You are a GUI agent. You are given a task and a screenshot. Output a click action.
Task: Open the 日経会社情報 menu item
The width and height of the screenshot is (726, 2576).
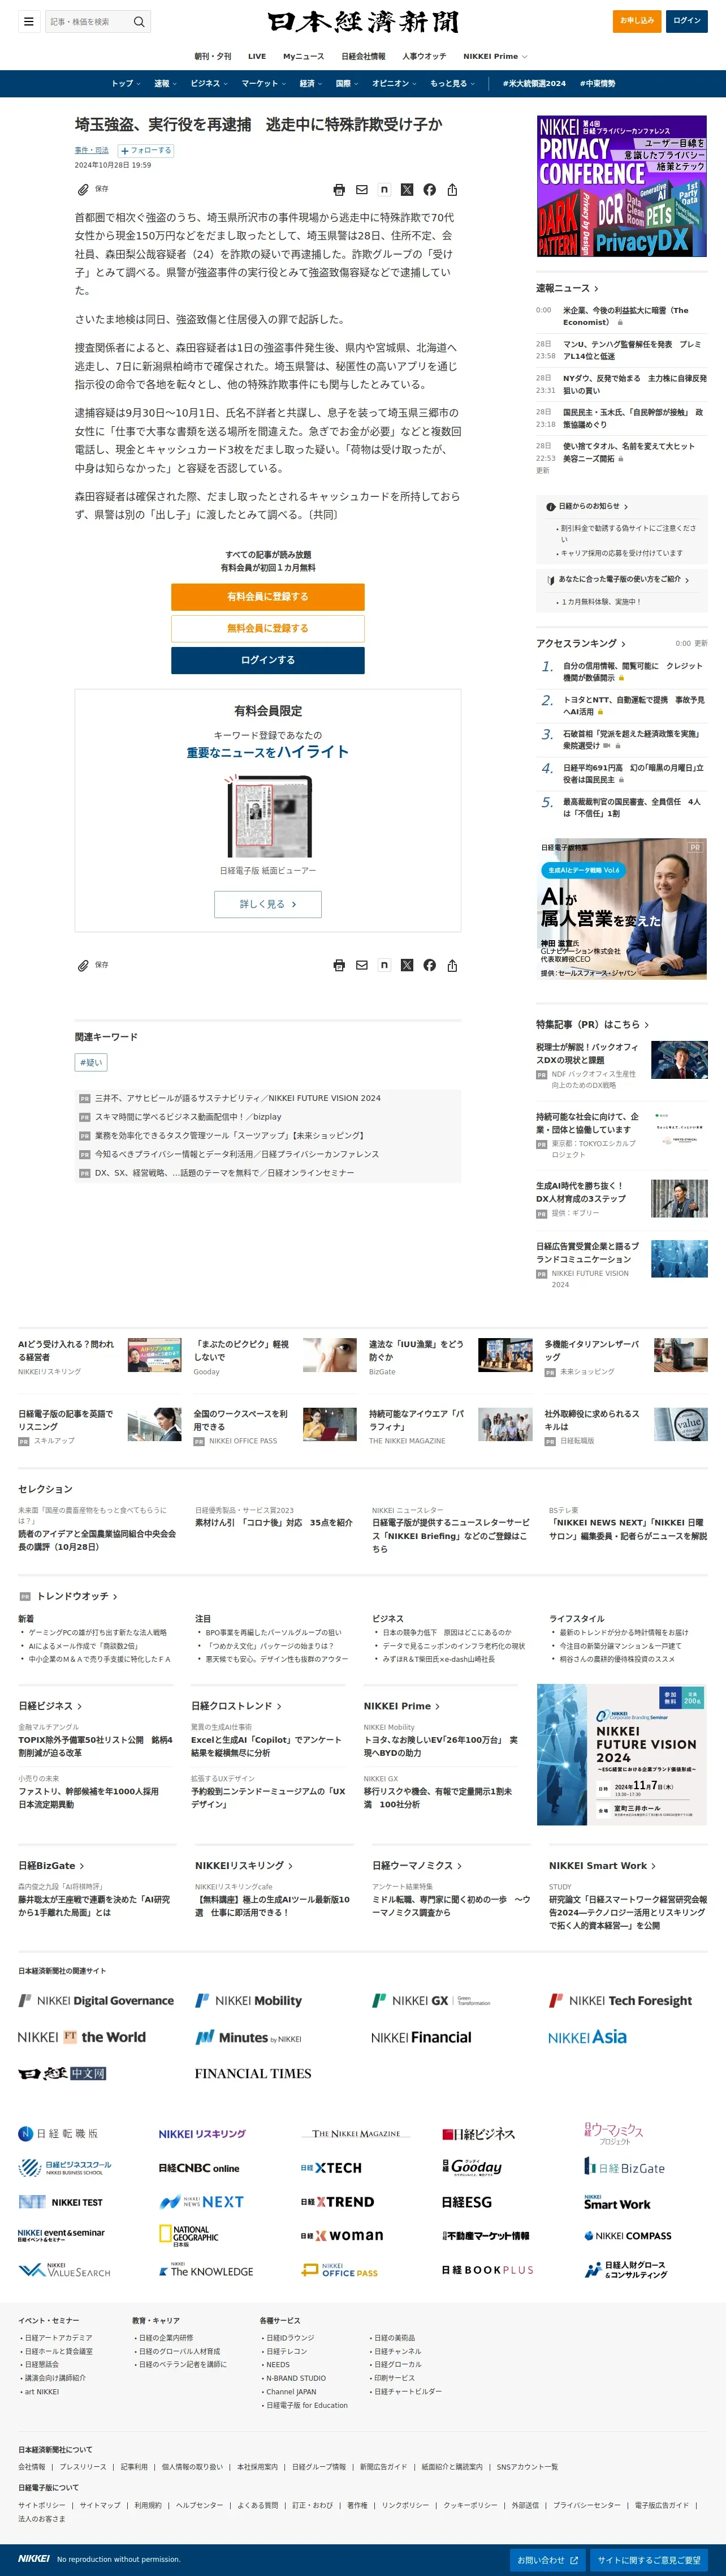364,56
